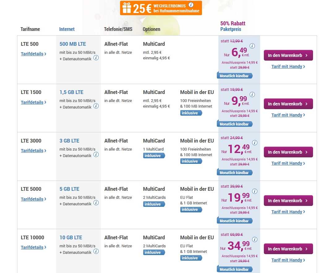Open price info icon next to 6,49
The image size is (322, 273).
tap(252, 46)
